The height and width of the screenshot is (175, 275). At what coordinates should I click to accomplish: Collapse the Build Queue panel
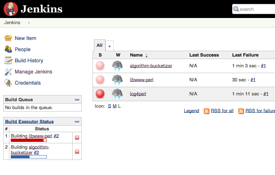[x=77, y=100]
